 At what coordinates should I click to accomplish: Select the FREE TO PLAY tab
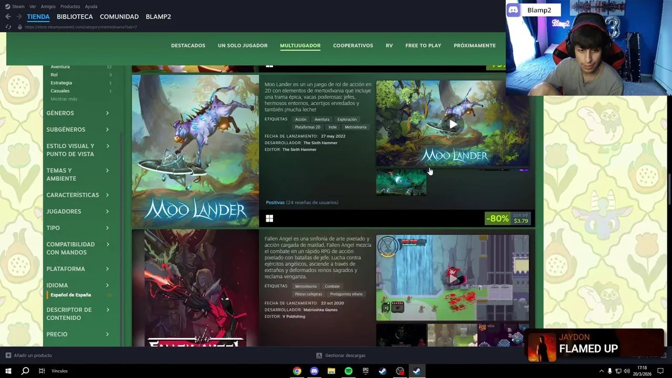coord(423,46)
